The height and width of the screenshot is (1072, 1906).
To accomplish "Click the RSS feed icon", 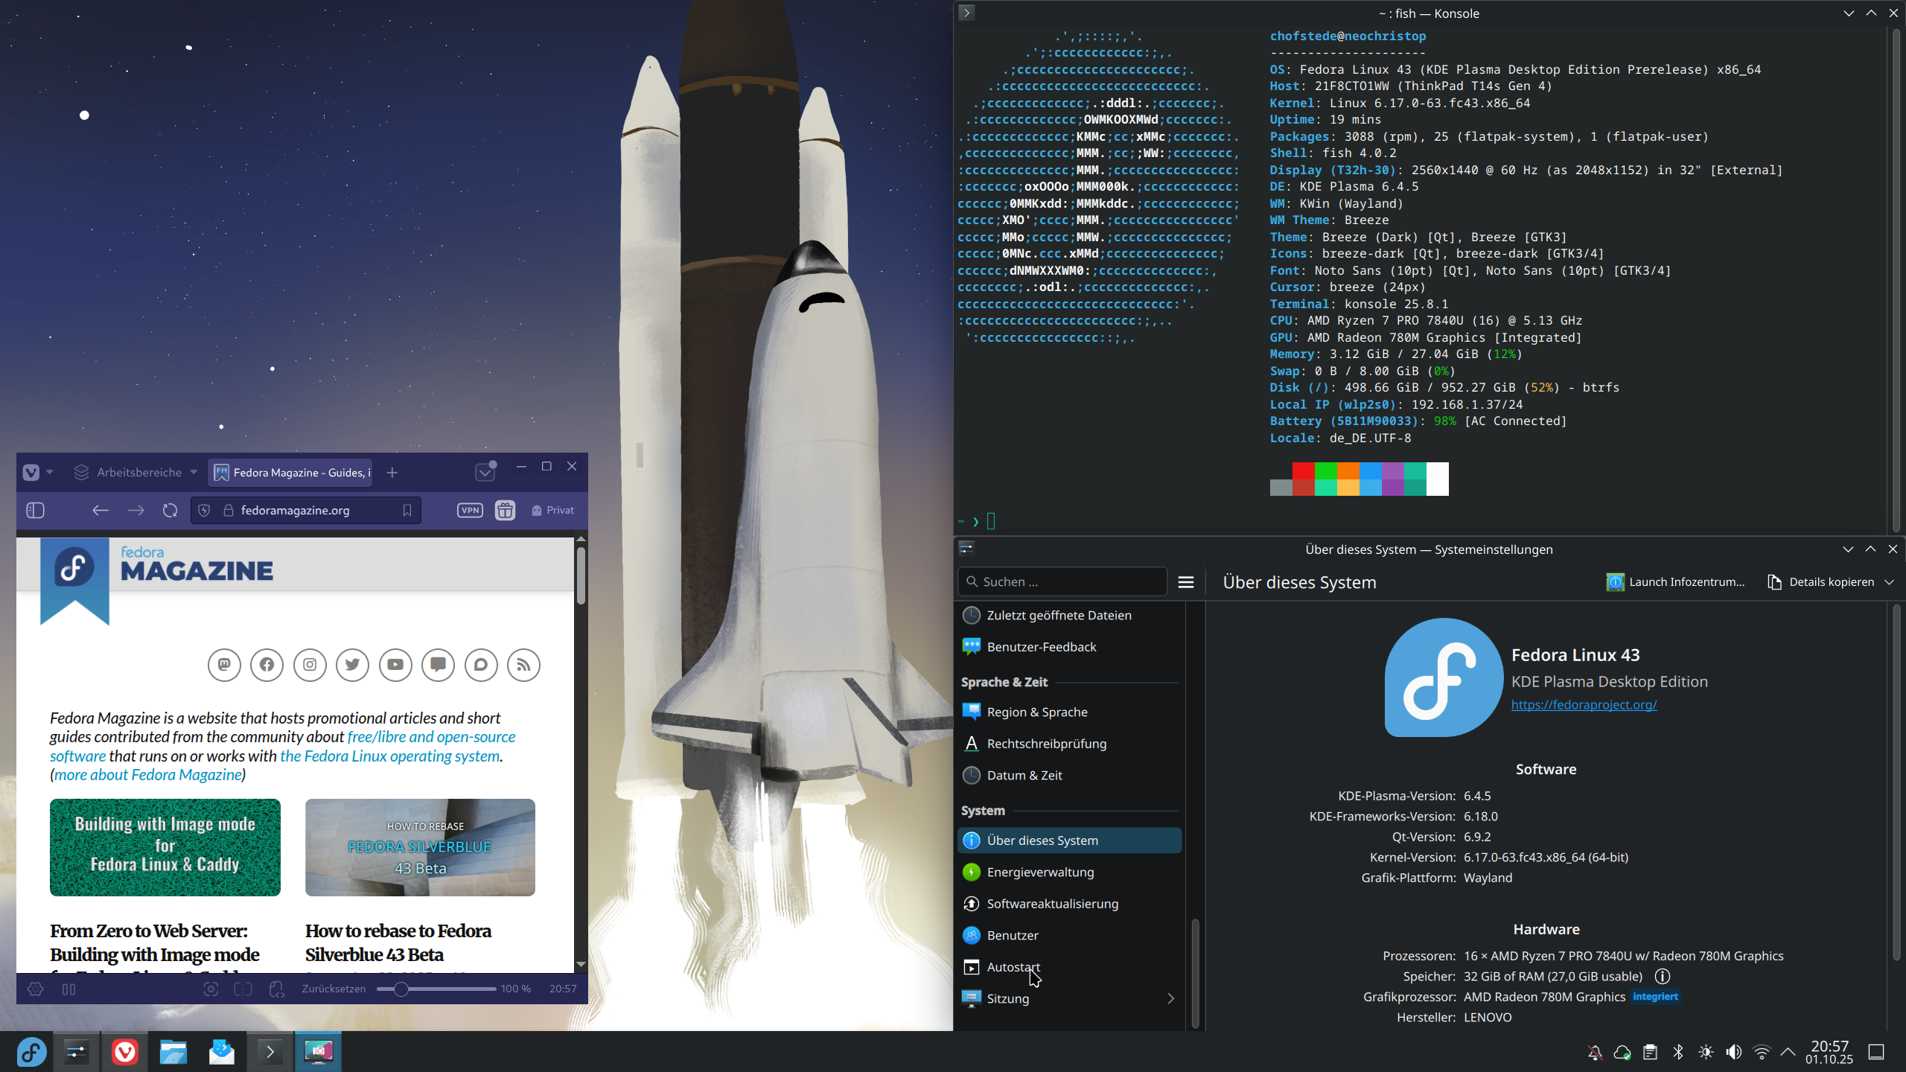I will (x=523, y=665).
